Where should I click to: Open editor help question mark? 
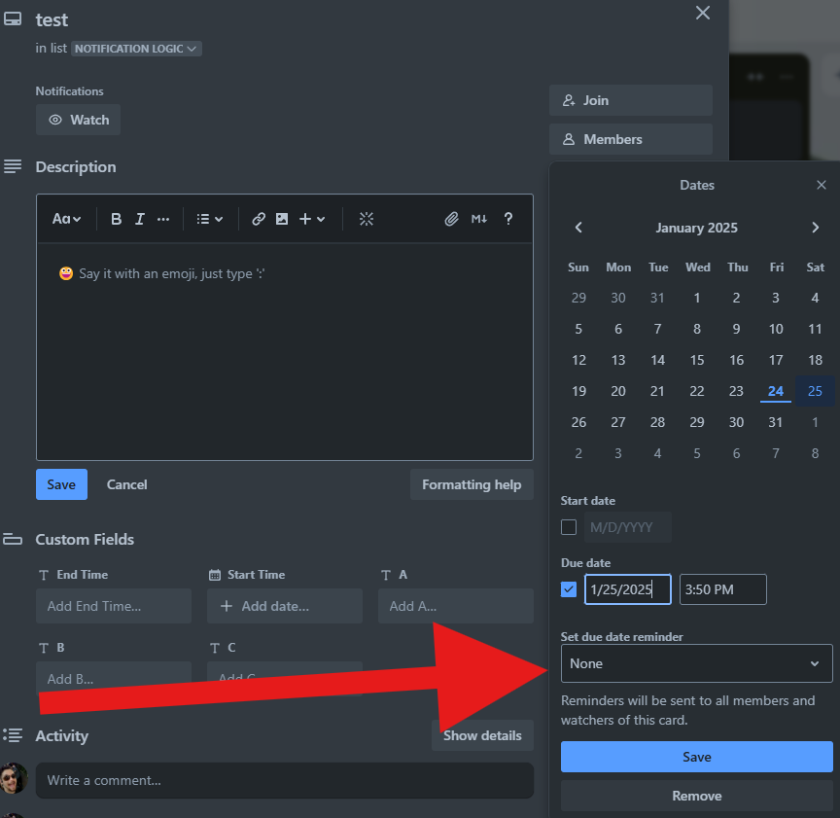tap(508, 219)
